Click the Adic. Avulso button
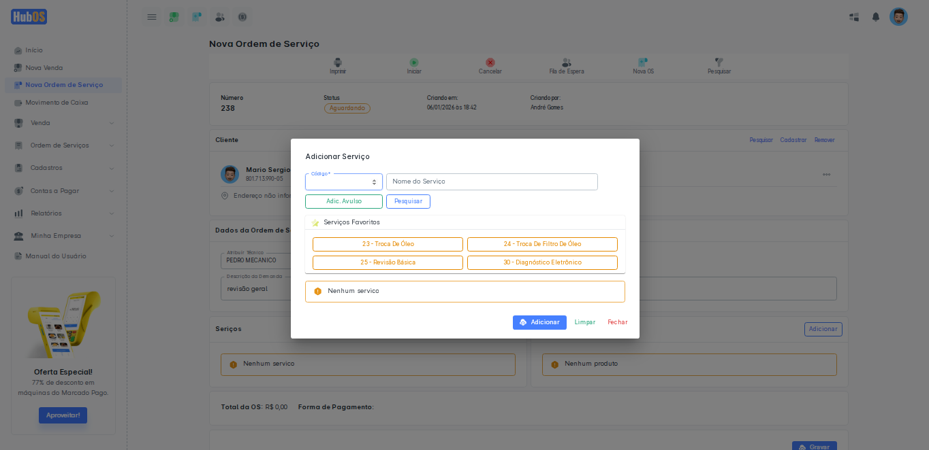 pos(344,201)
